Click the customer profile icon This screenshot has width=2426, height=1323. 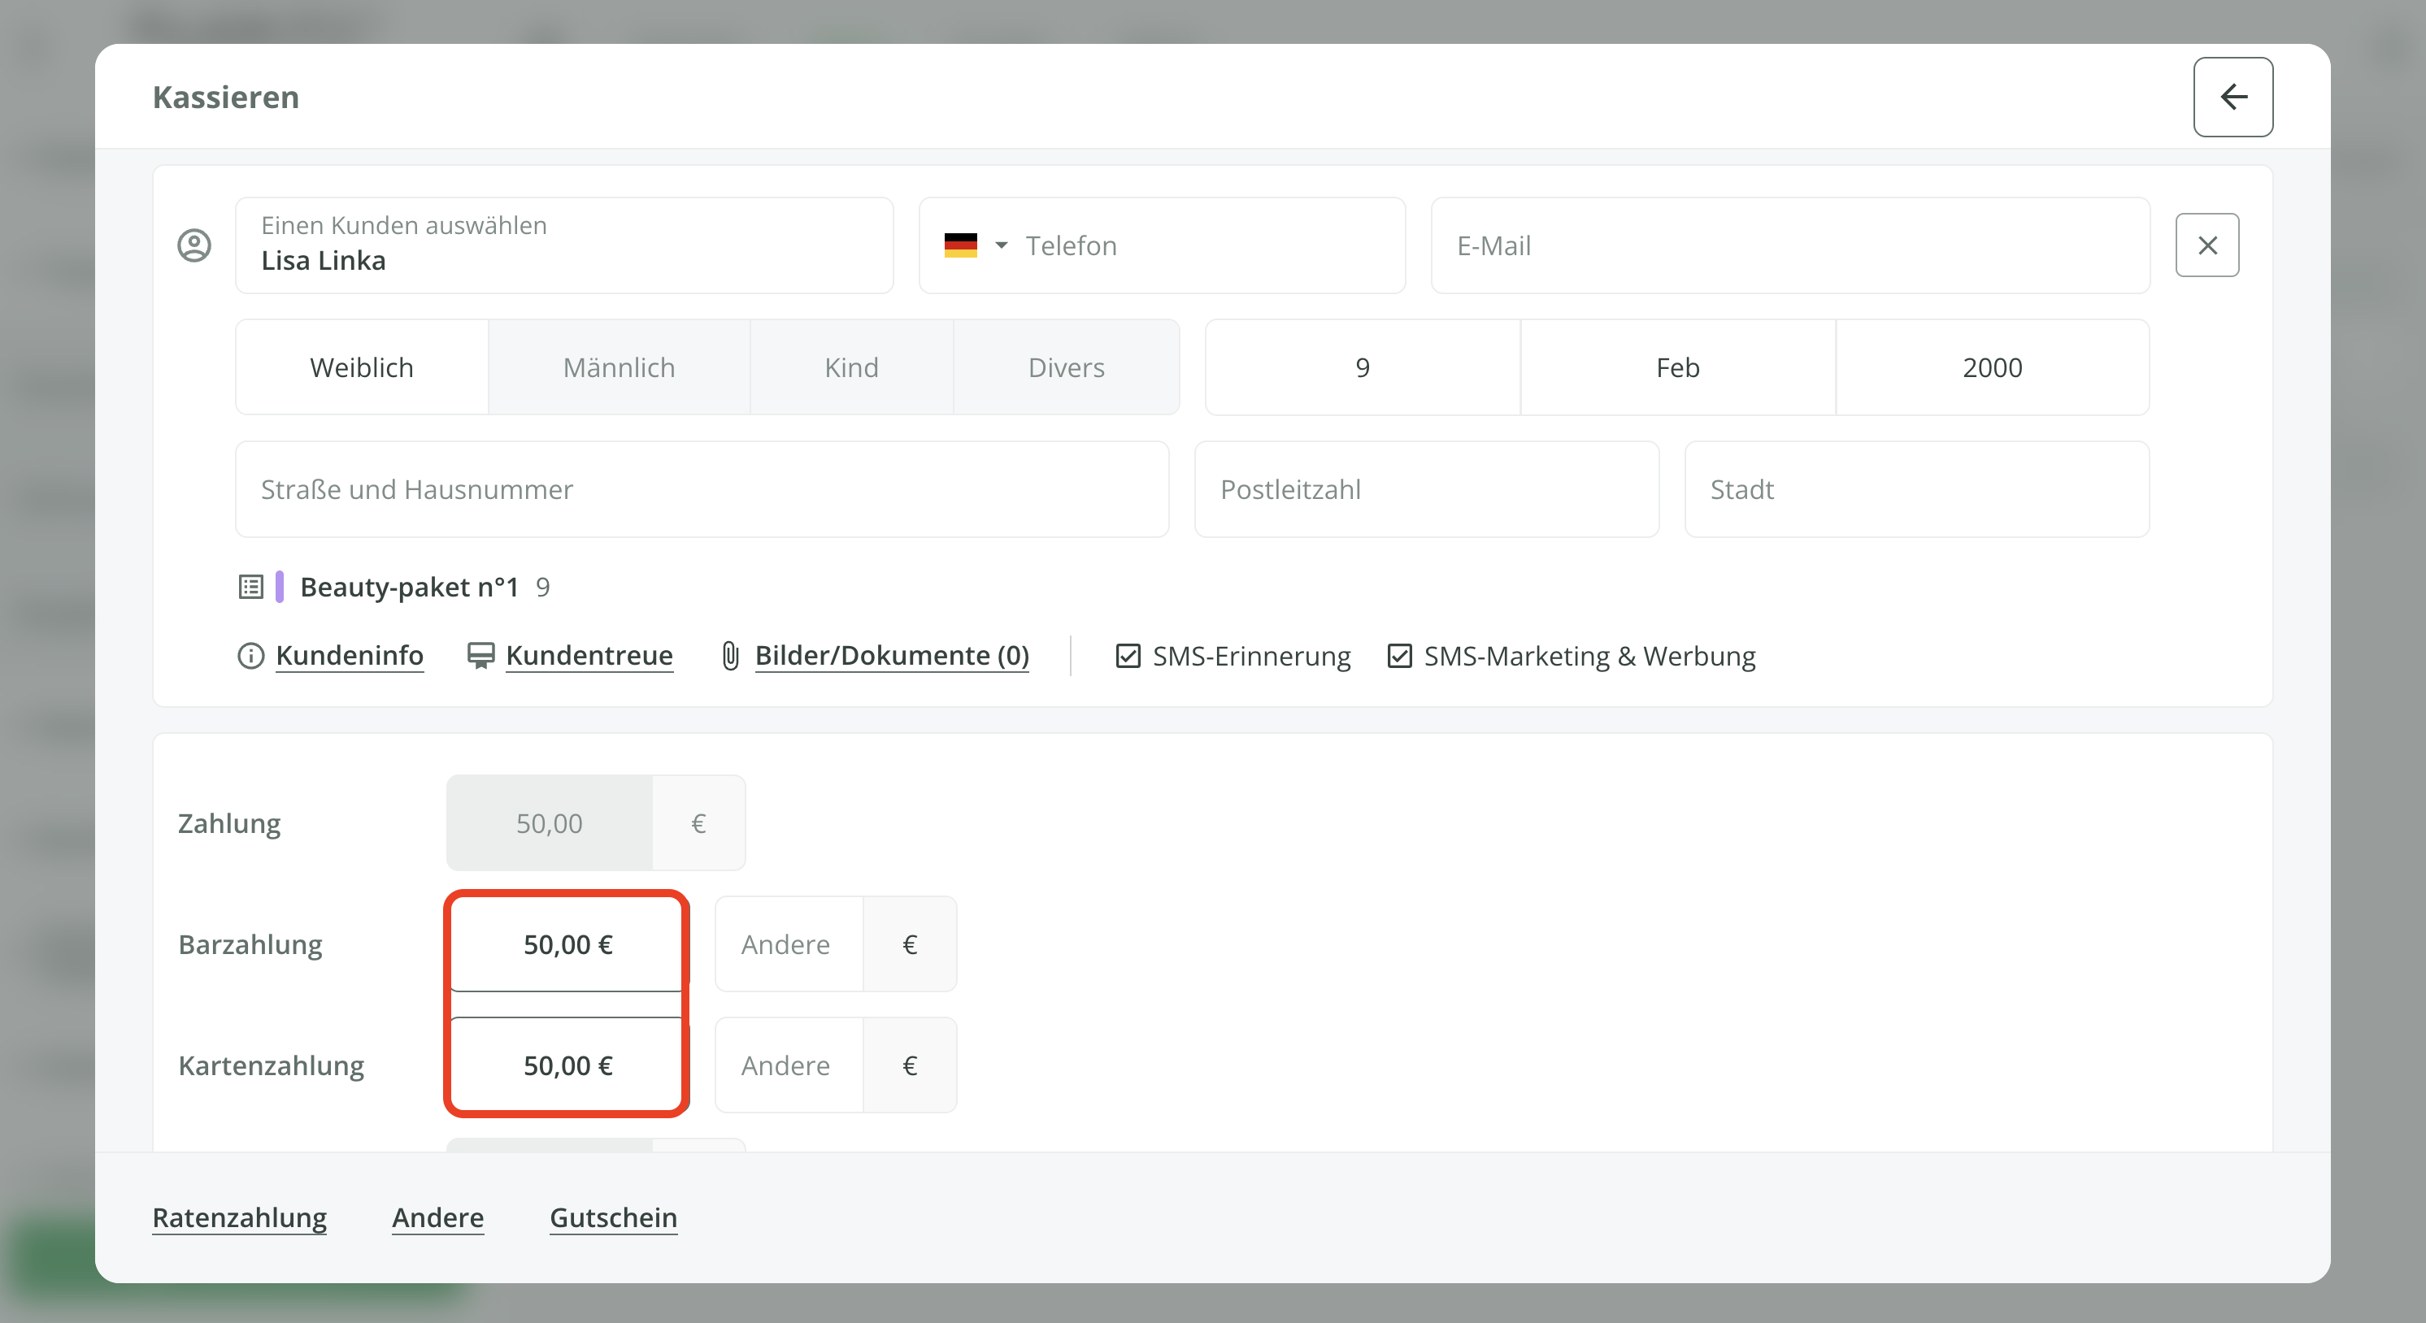tap(194, 245)
